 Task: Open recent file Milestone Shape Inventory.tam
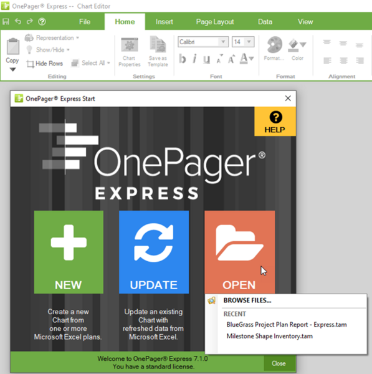pos(269,337)
